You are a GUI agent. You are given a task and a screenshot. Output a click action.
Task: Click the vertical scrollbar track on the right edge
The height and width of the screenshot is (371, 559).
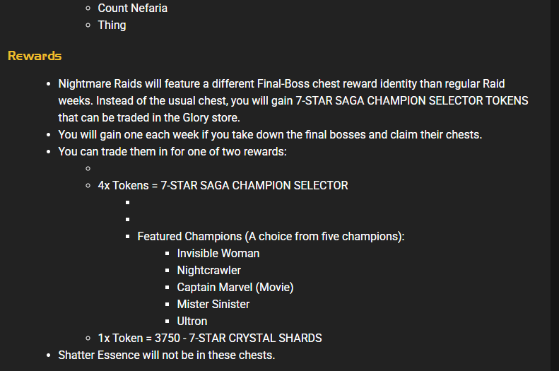pos(555,185)
